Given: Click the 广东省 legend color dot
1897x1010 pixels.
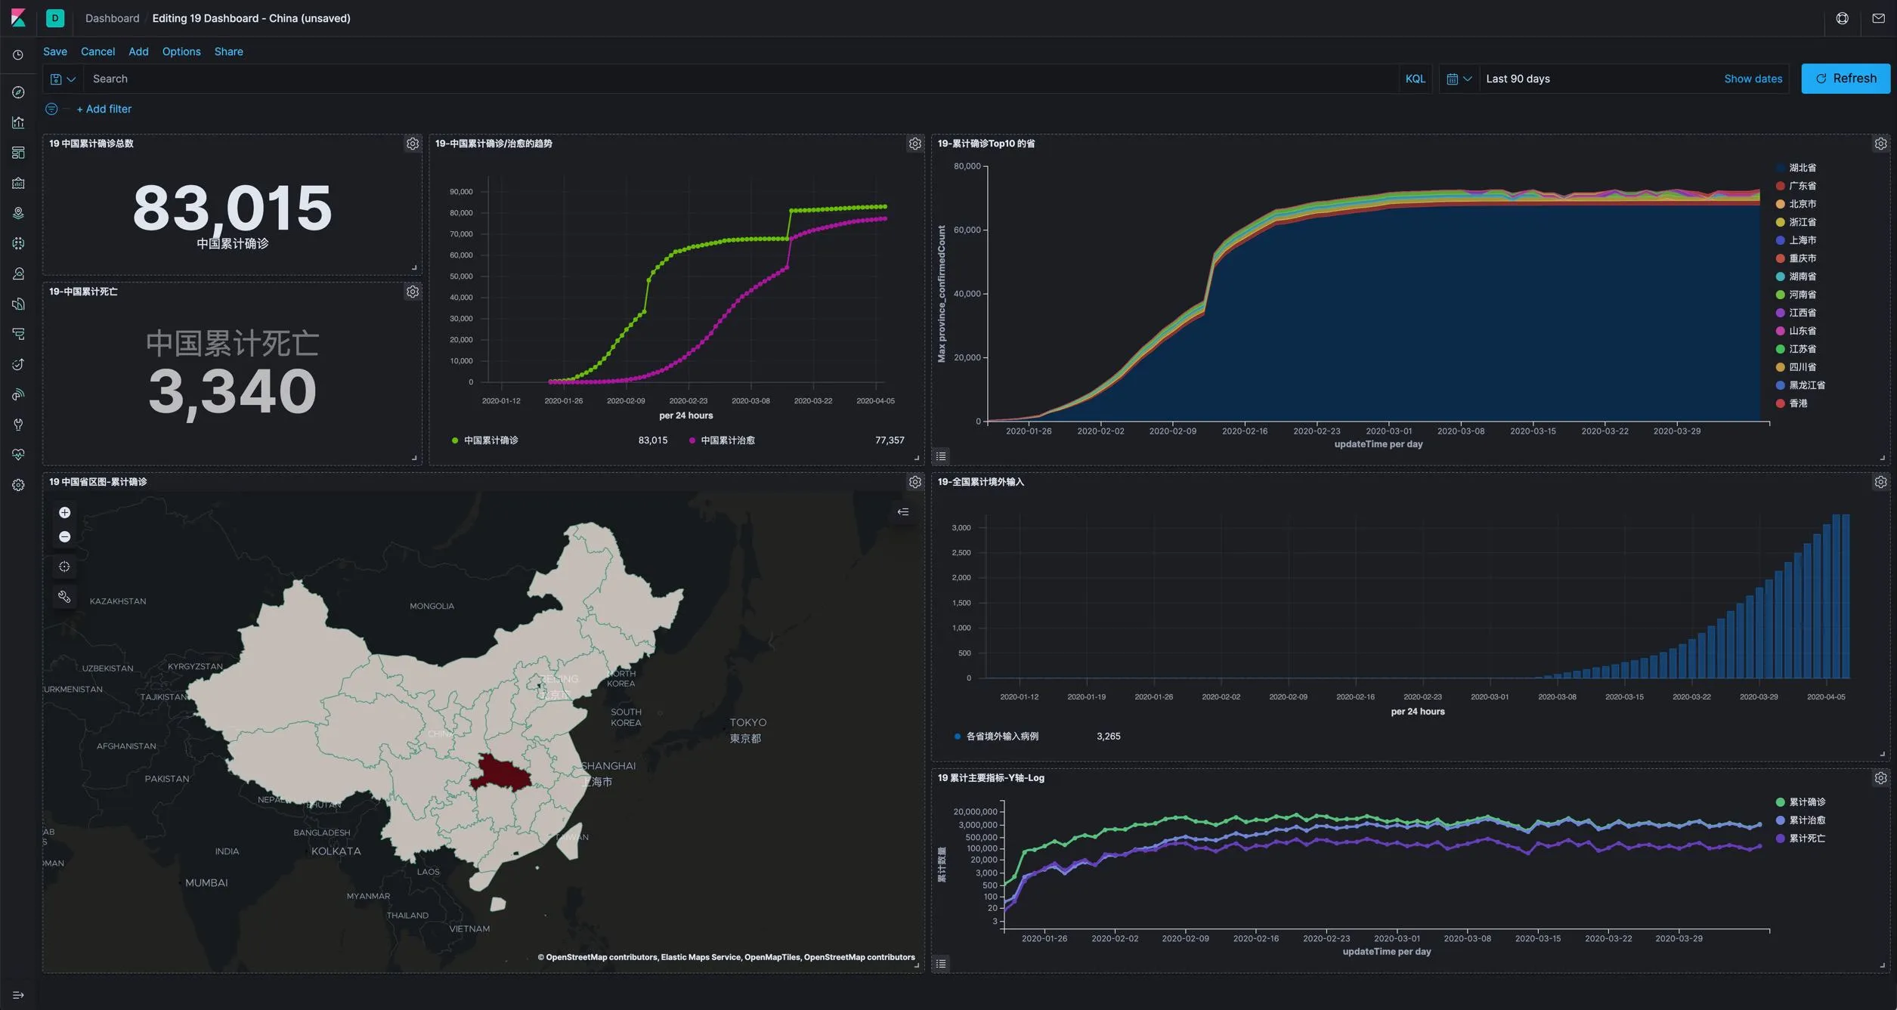Looking at the screenshot, I should pyautogui.click(x=1780, y=186).
